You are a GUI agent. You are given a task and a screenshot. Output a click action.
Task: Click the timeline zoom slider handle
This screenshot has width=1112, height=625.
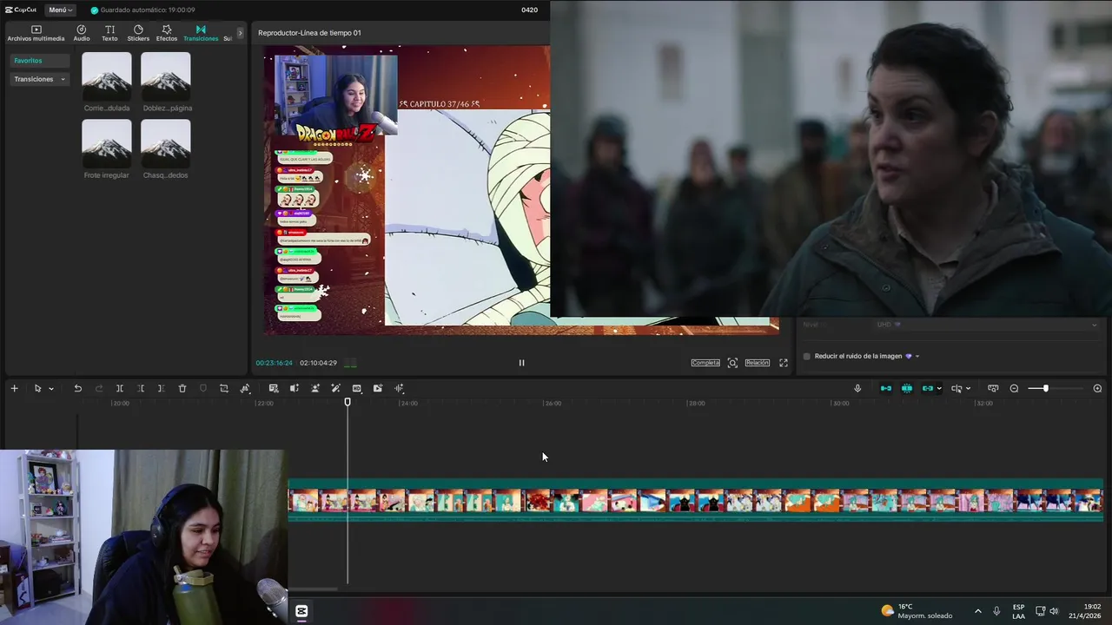click(1045, 388)
